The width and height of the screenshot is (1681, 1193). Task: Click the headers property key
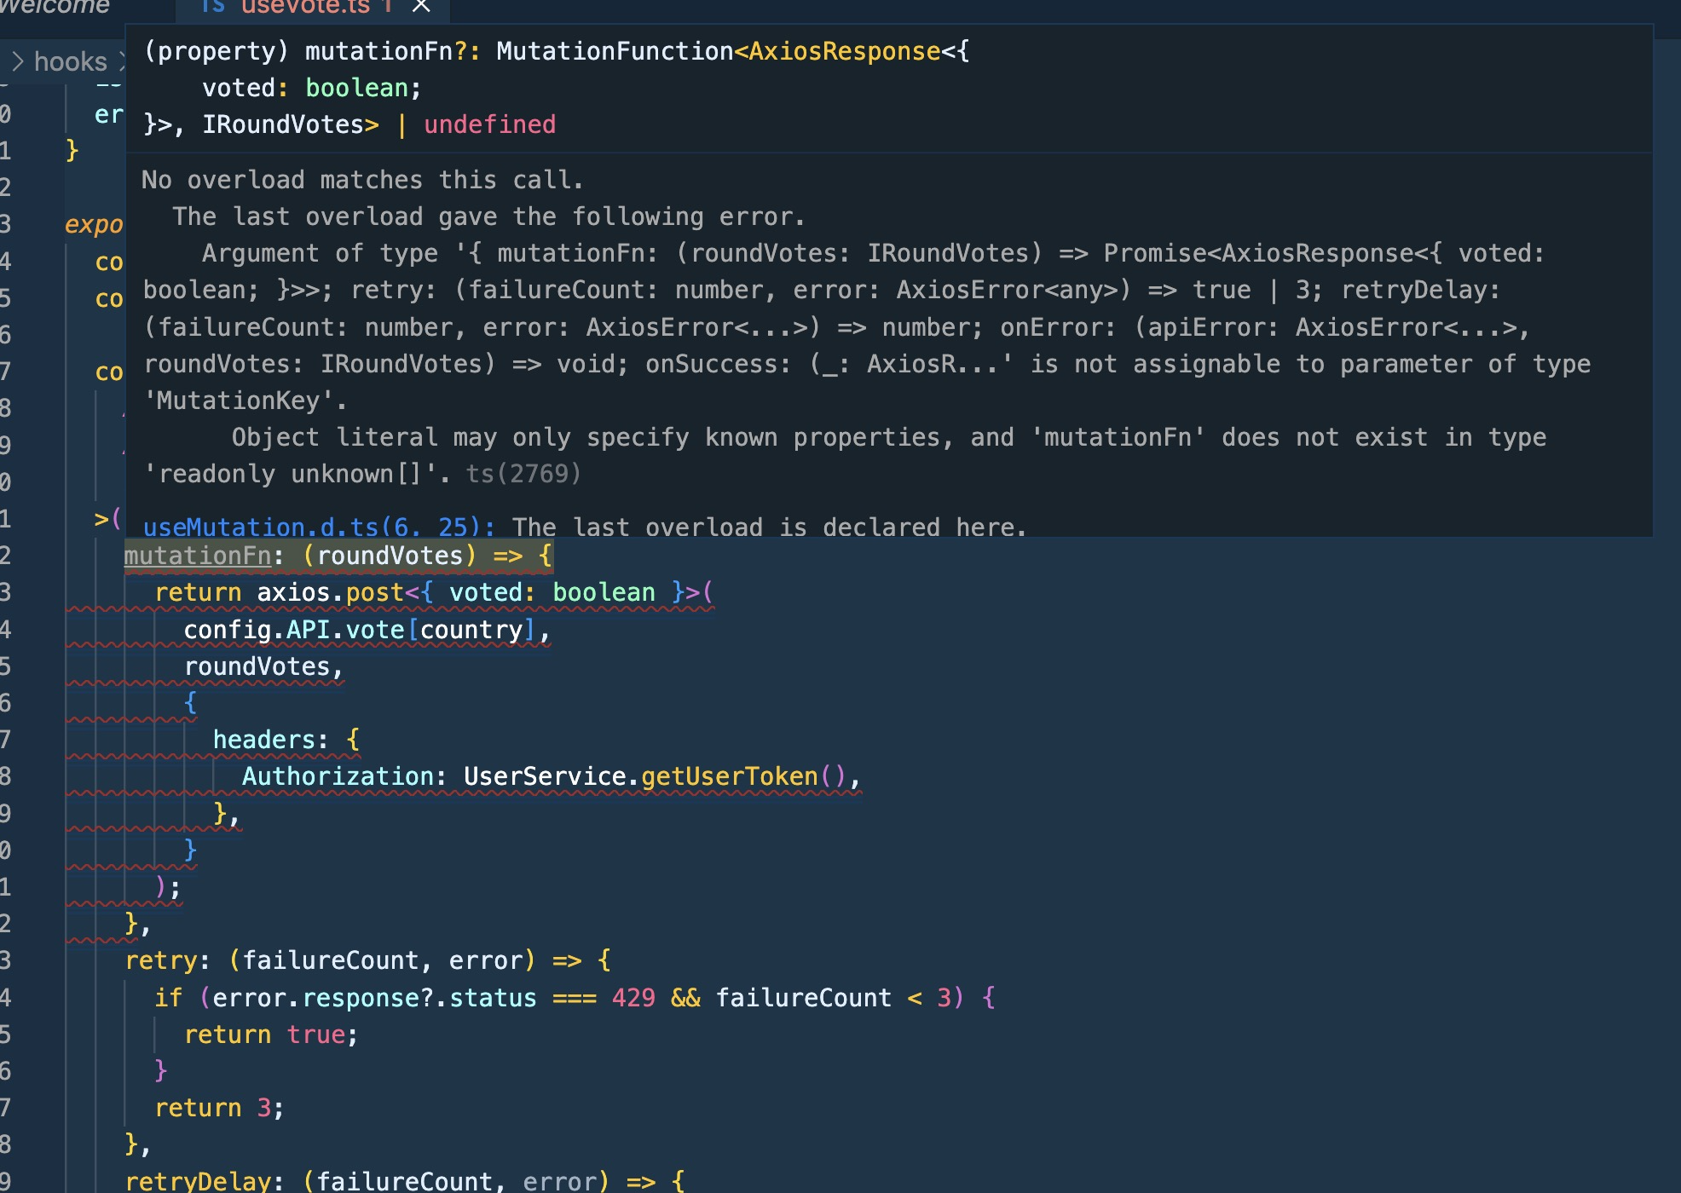pyautogui.click(x=263, y=740)
